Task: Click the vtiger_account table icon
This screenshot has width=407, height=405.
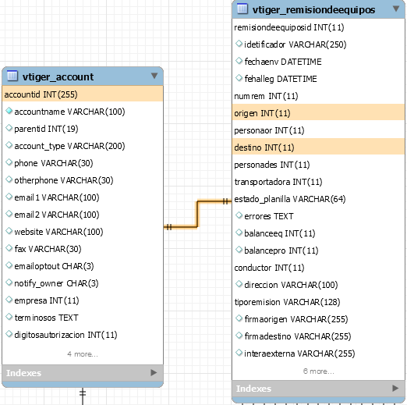Action: pyautogui.click(x=12, y=76)
